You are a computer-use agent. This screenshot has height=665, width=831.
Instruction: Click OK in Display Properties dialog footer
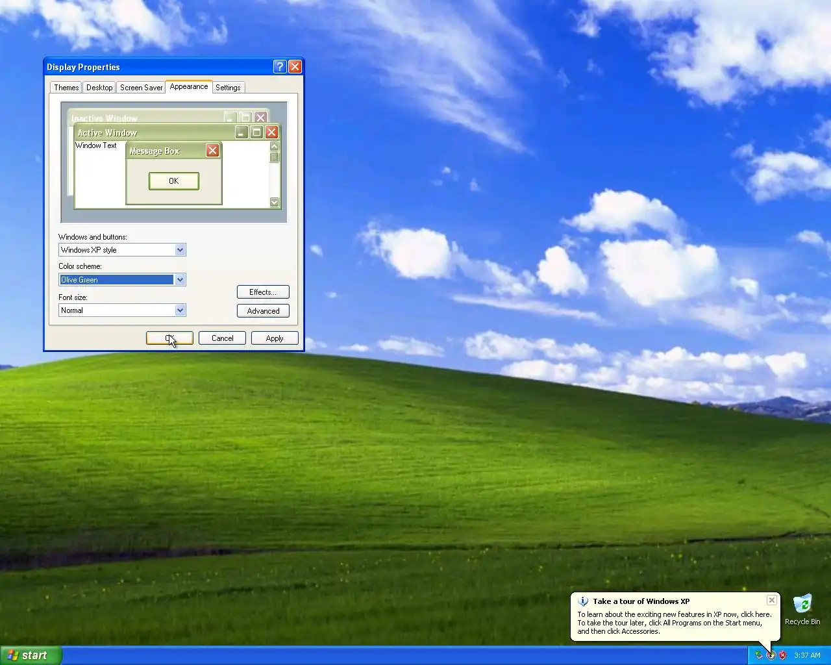pos(169,338)
